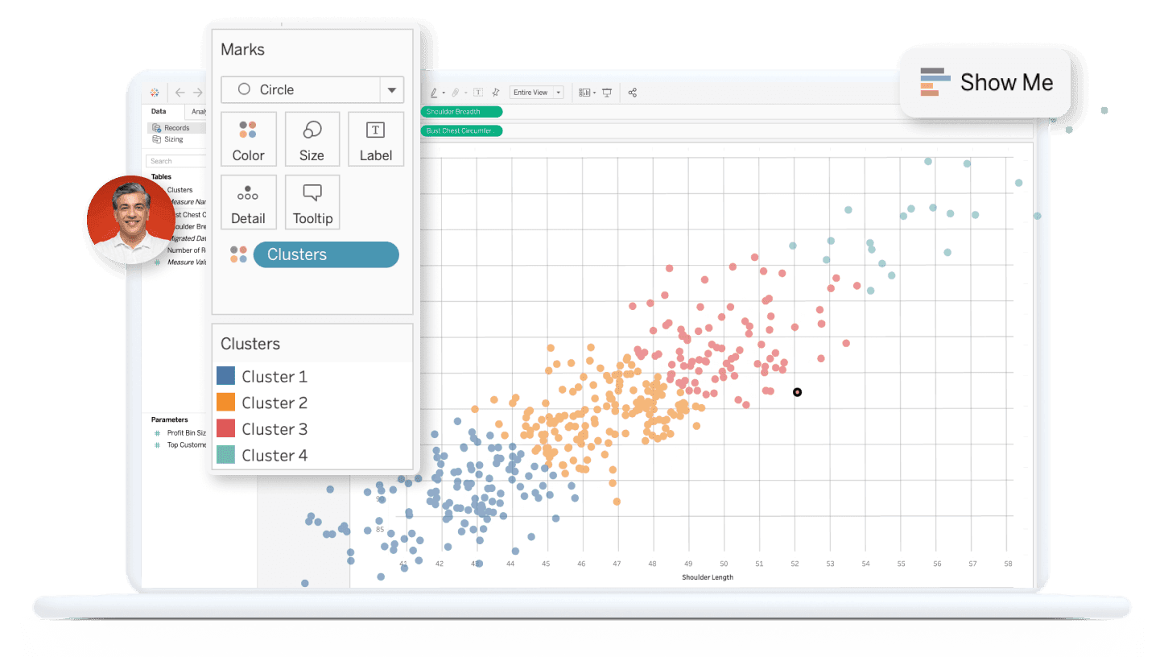This screenshot has height=657, width=1164.
Task: Click the pin fix axes icon
Action: (x=496, y=93)
